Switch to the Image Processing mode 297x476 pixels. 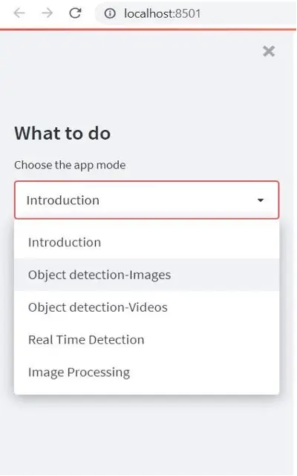146,372
